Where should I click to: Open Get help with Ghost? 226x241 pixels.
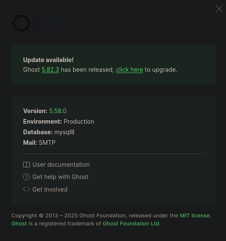click(x=60, y=177)
